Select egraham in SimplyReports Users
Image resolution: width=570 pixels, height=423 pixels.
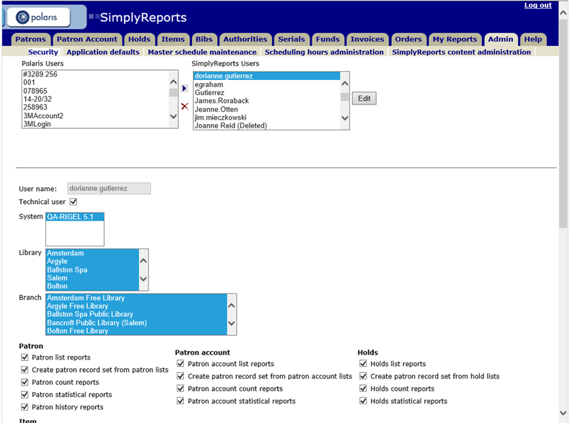(x=267, y=84)
